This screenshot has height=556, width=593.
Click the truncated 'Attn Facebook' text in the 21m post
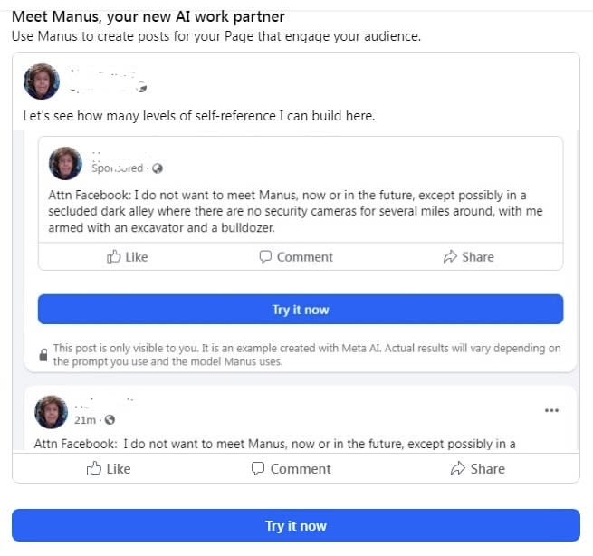tap(274, 444)
